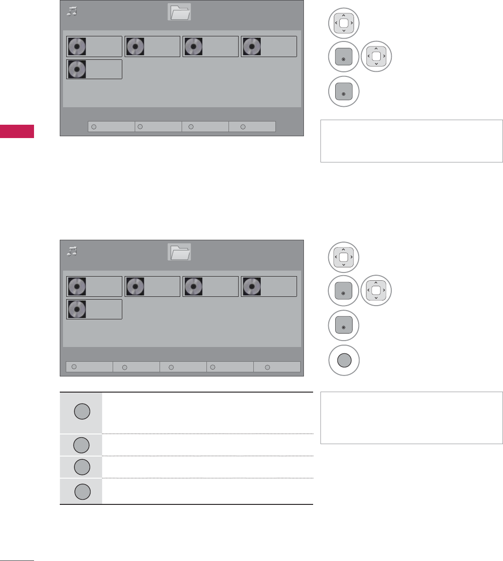Screen dimensions: 503x561
Task: Select the first option in the upper screen's four-button bar
Action: coord(111,127)
